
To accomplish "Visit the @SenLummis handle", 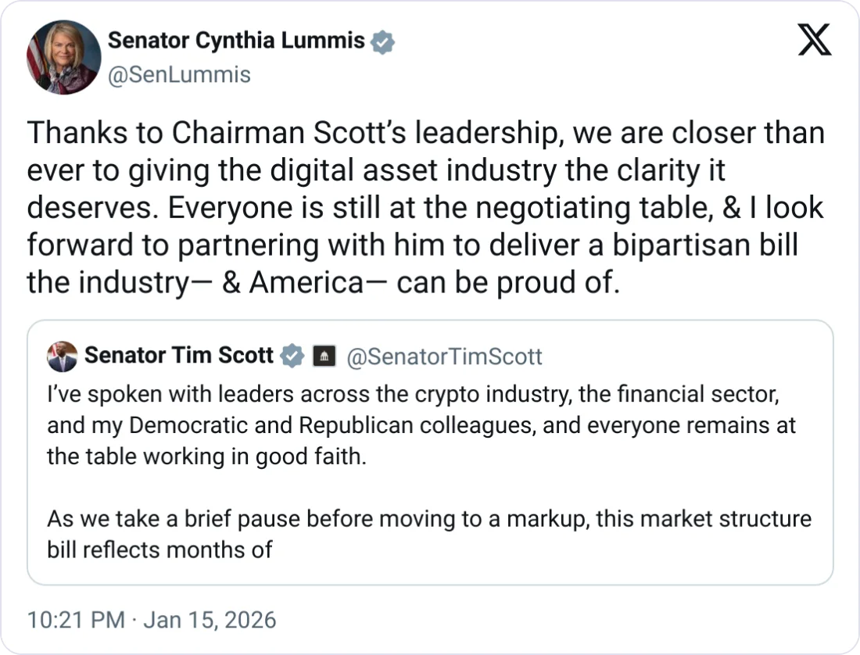I will click(x=179, y=75).
